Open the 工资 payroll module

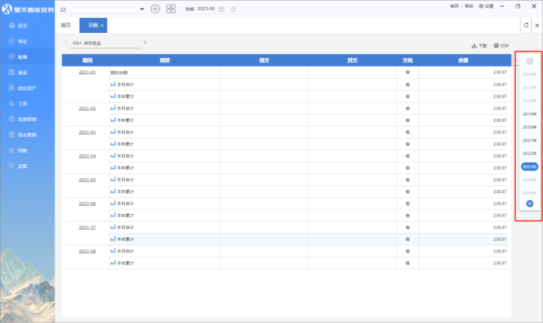[22, 103]
